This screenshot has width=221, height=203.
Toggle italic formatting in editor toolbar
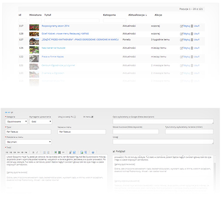(x=37, y=152)
